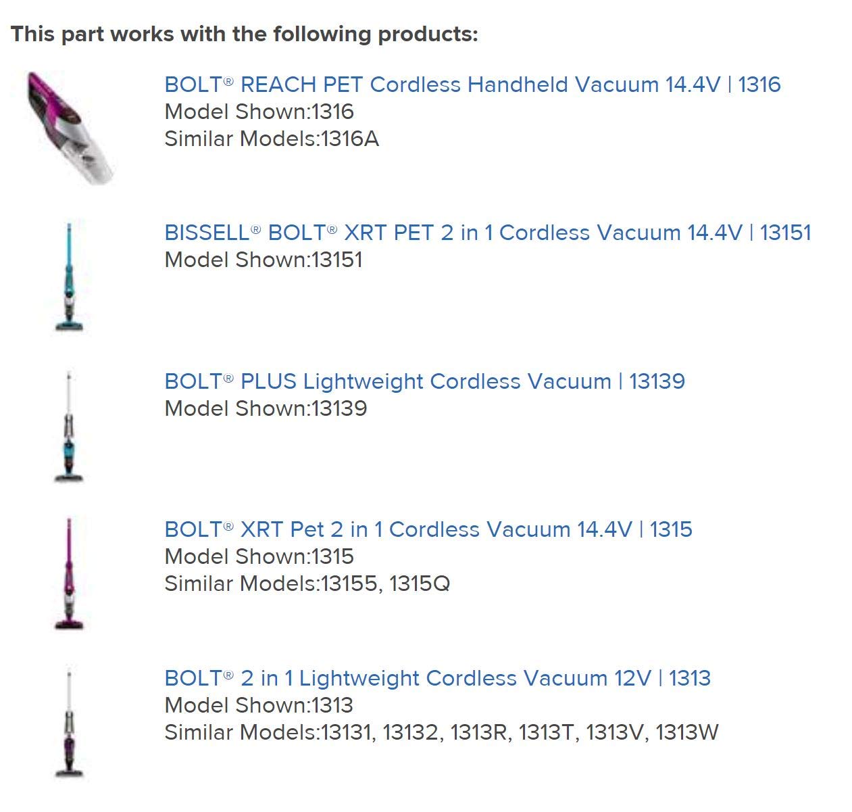Click the 'Model Shown:1315' text
The width and height of the screenshot is (852, 812).
259,556
